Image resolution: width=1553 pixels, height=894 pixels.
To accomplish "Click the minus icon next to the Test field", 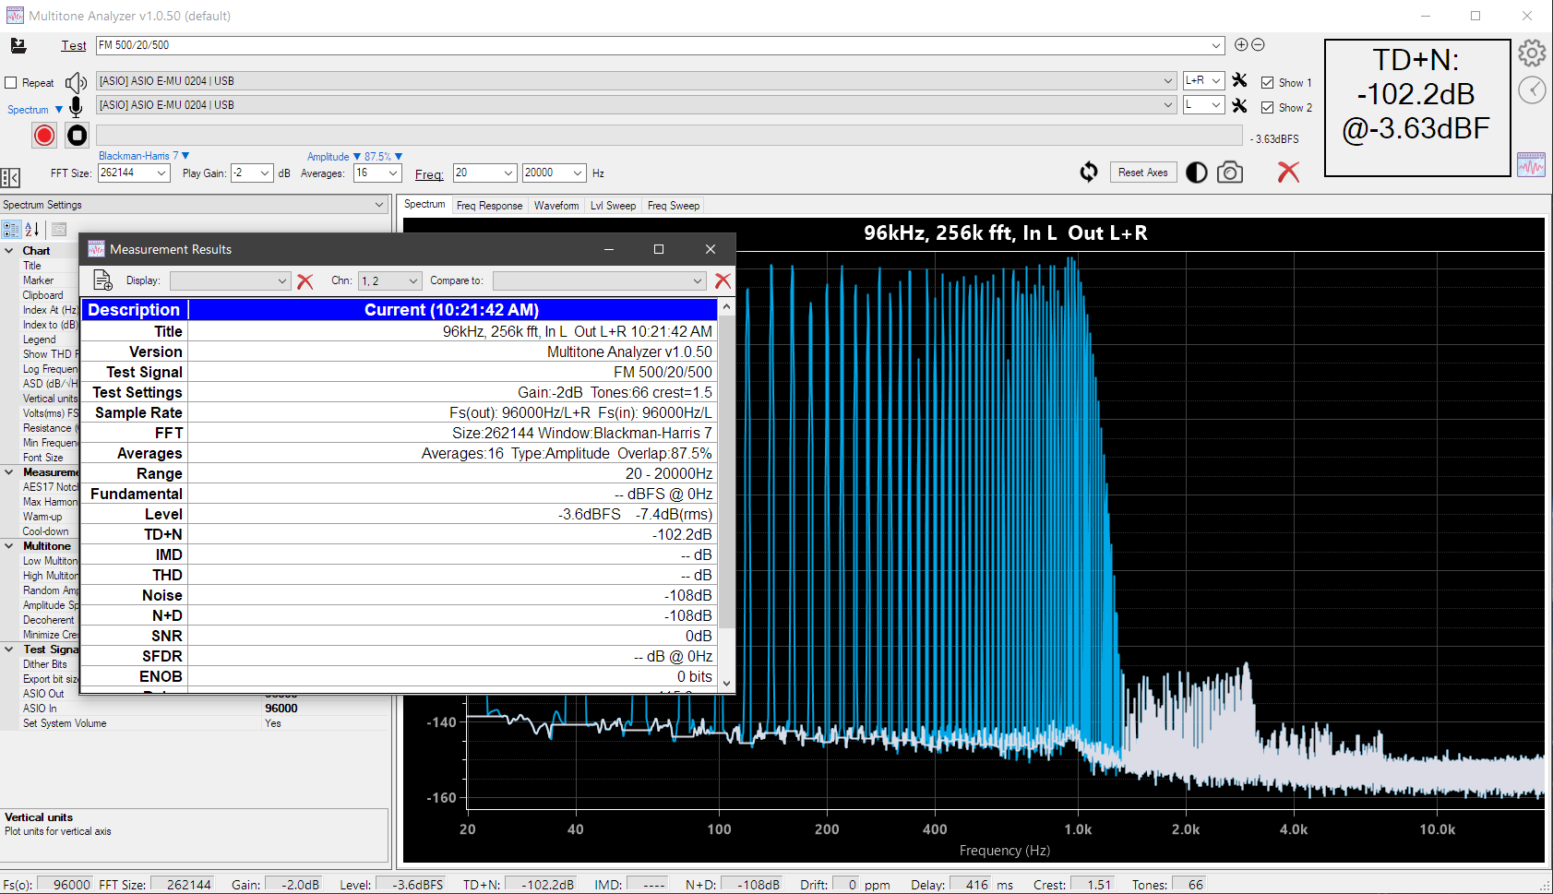I will pyautogui.click(x=1258, y=44).
